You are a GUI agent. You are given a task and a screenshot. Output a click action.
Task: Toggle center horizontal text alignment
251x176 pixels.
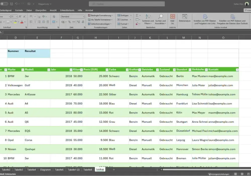[x=35, y=22]
